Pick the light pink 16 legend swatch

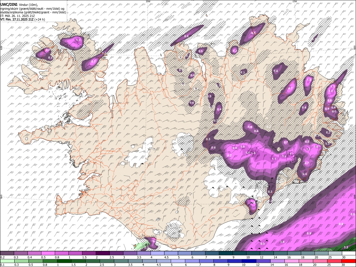(x=291, y=261)
